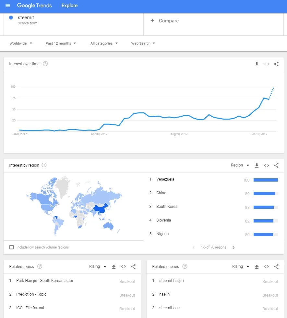Download Interest by region data

[x=257, y=165]
